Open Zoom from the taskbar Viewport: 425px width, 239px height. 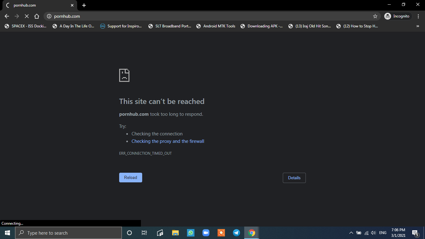click(206, 233)
